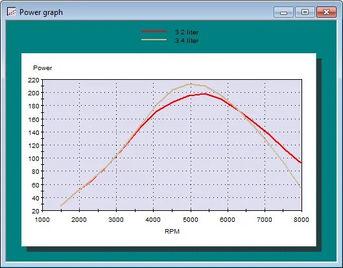343x268 pixels.
Task: Click the 4000 label on the RPM axis
Action: (153, 219)
